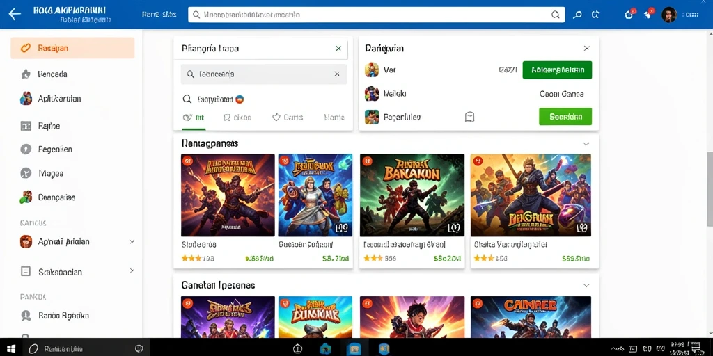The image size is (713, 356).
Task: Click the taskbar search box
Action: 86,348
